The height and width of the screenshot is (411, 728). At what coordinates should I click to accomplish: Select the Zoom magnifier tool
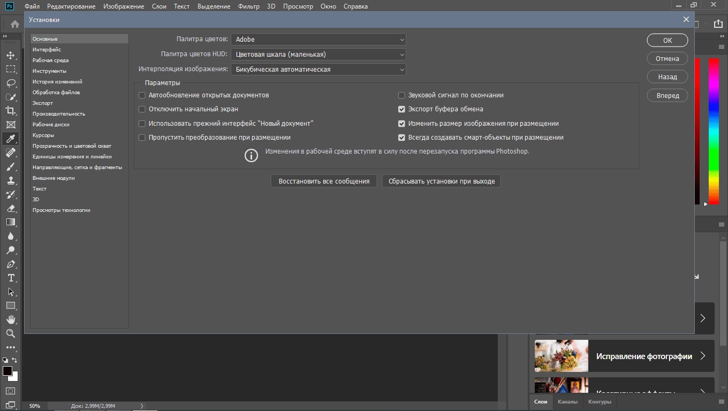11,333
